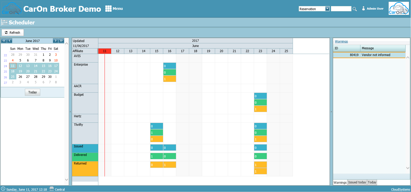Select the Thrifty affiliate row
This screenshot has height=192, width=411.
(x=85, y=133)
